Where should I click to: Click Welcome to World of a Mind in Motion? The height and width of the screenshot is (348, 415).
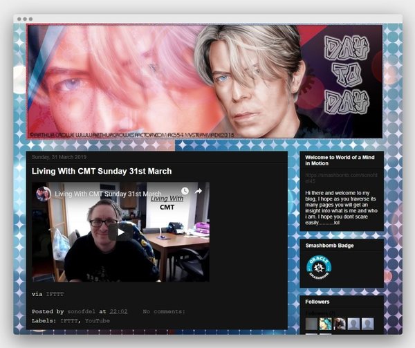(340, 161)
